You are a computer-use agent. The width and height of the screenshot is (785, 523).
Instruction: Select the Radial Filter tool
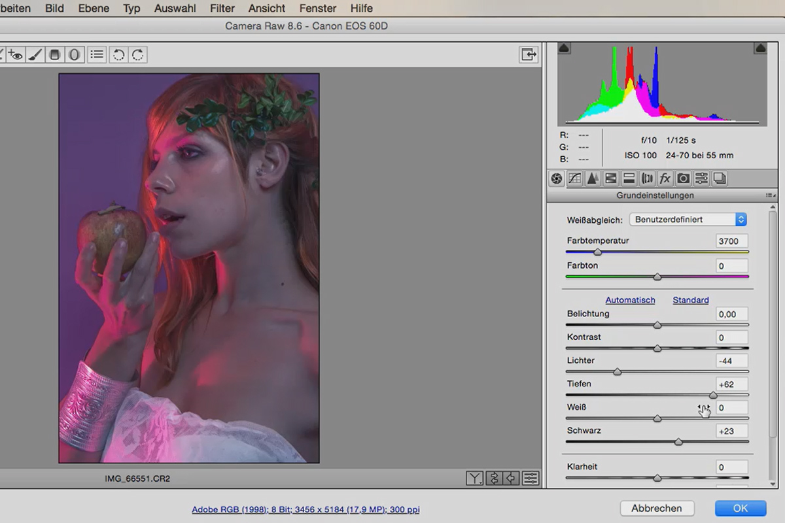point(74,55)
